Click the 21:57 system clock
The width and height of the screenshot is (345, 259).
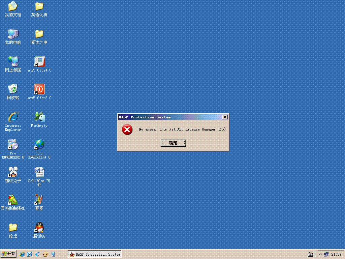336,254
